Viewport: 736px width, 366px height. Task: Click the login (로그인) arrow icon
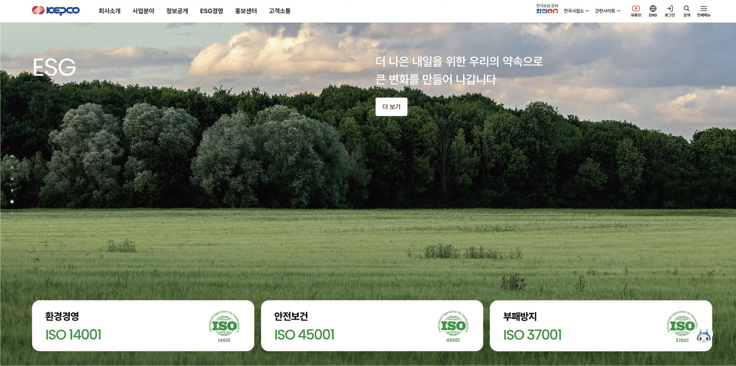pyautogui.click(x=670, y=11)
